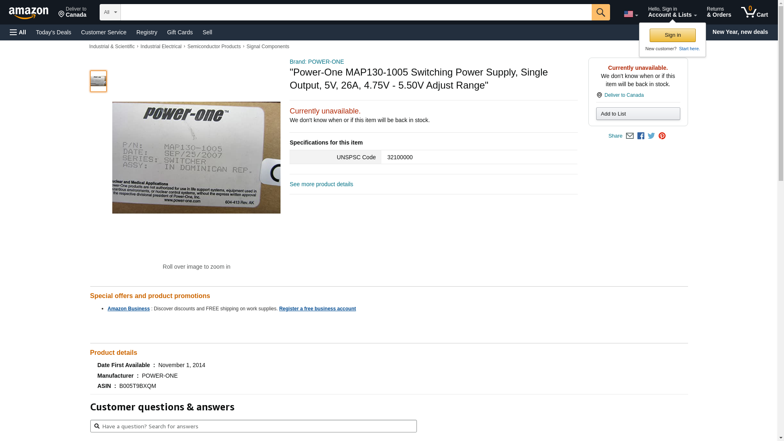Screen dimensions: 784x441
Task: Share via email icon
Action: [x=630, y=136]
